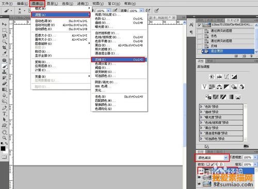Choose 曲线 in the adjustments submenu

(119, 23)
